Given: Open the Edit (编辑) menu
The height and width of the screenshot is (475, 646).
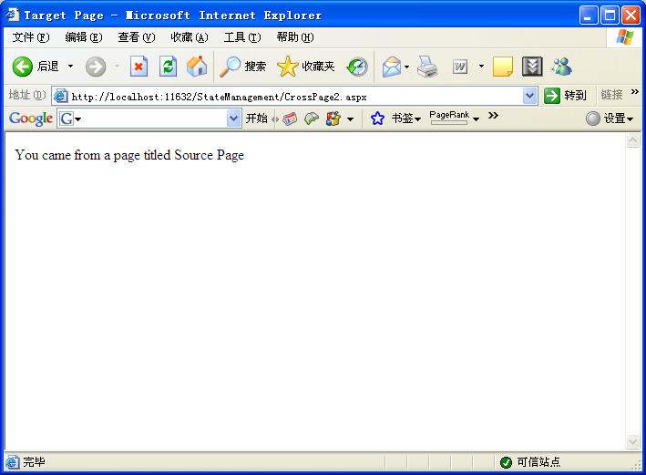Looking at the screenshot, I should (84, 37).
